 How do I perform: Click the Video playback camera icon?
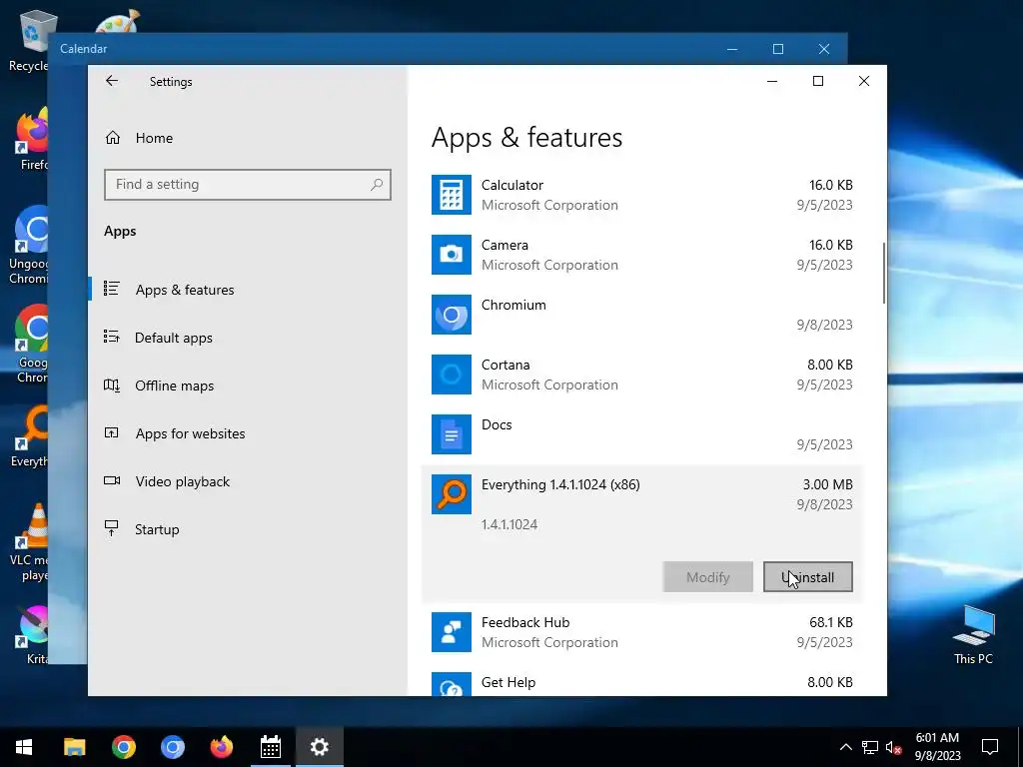click(112, 480)
